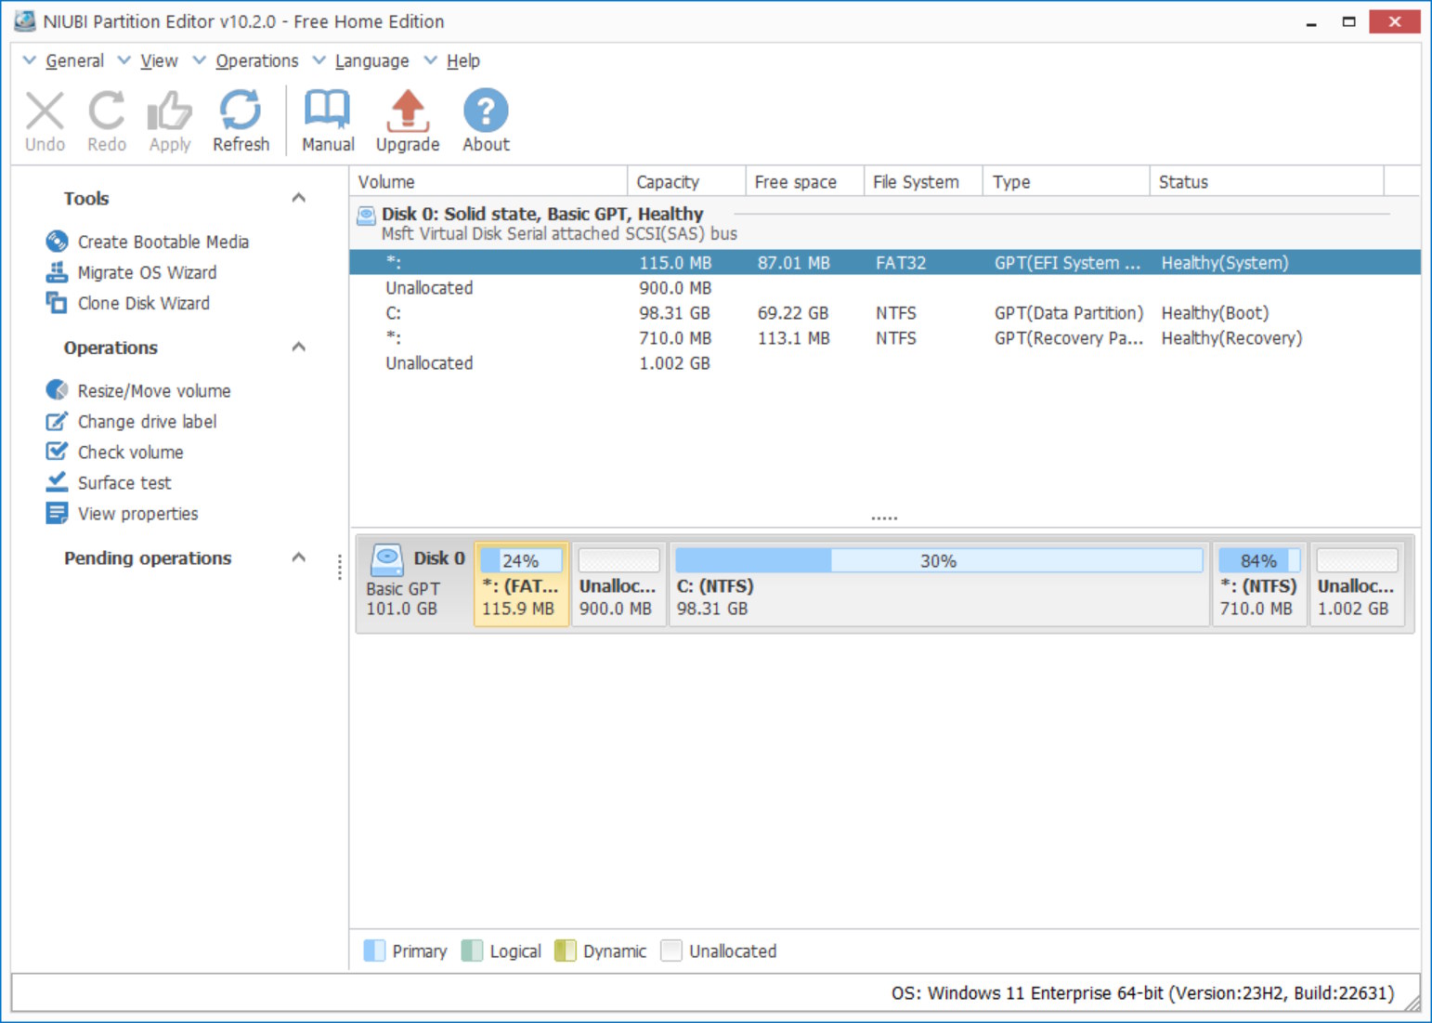Click the Change drive label icon
The width and height of the screenshot is (1432, 1023).
tap(57, 421)
